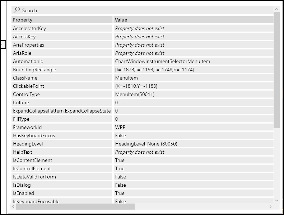
Task: Click the Property column header
Action: 62,20
